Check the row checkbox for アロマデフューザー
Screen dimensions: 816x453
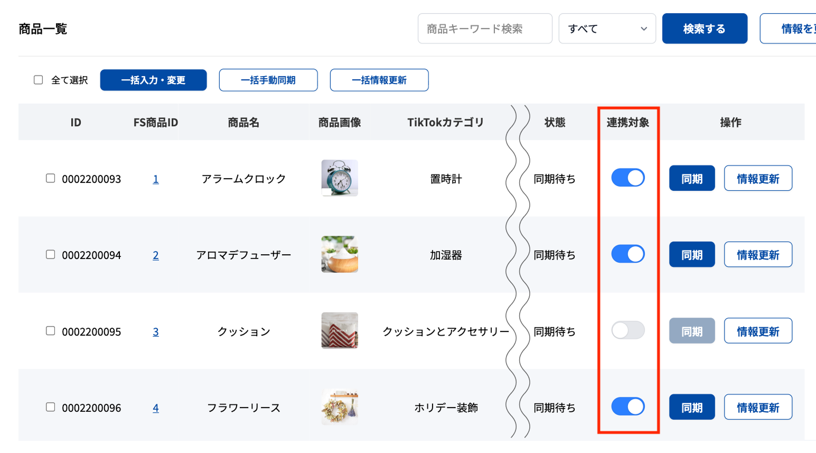[50, 254]
